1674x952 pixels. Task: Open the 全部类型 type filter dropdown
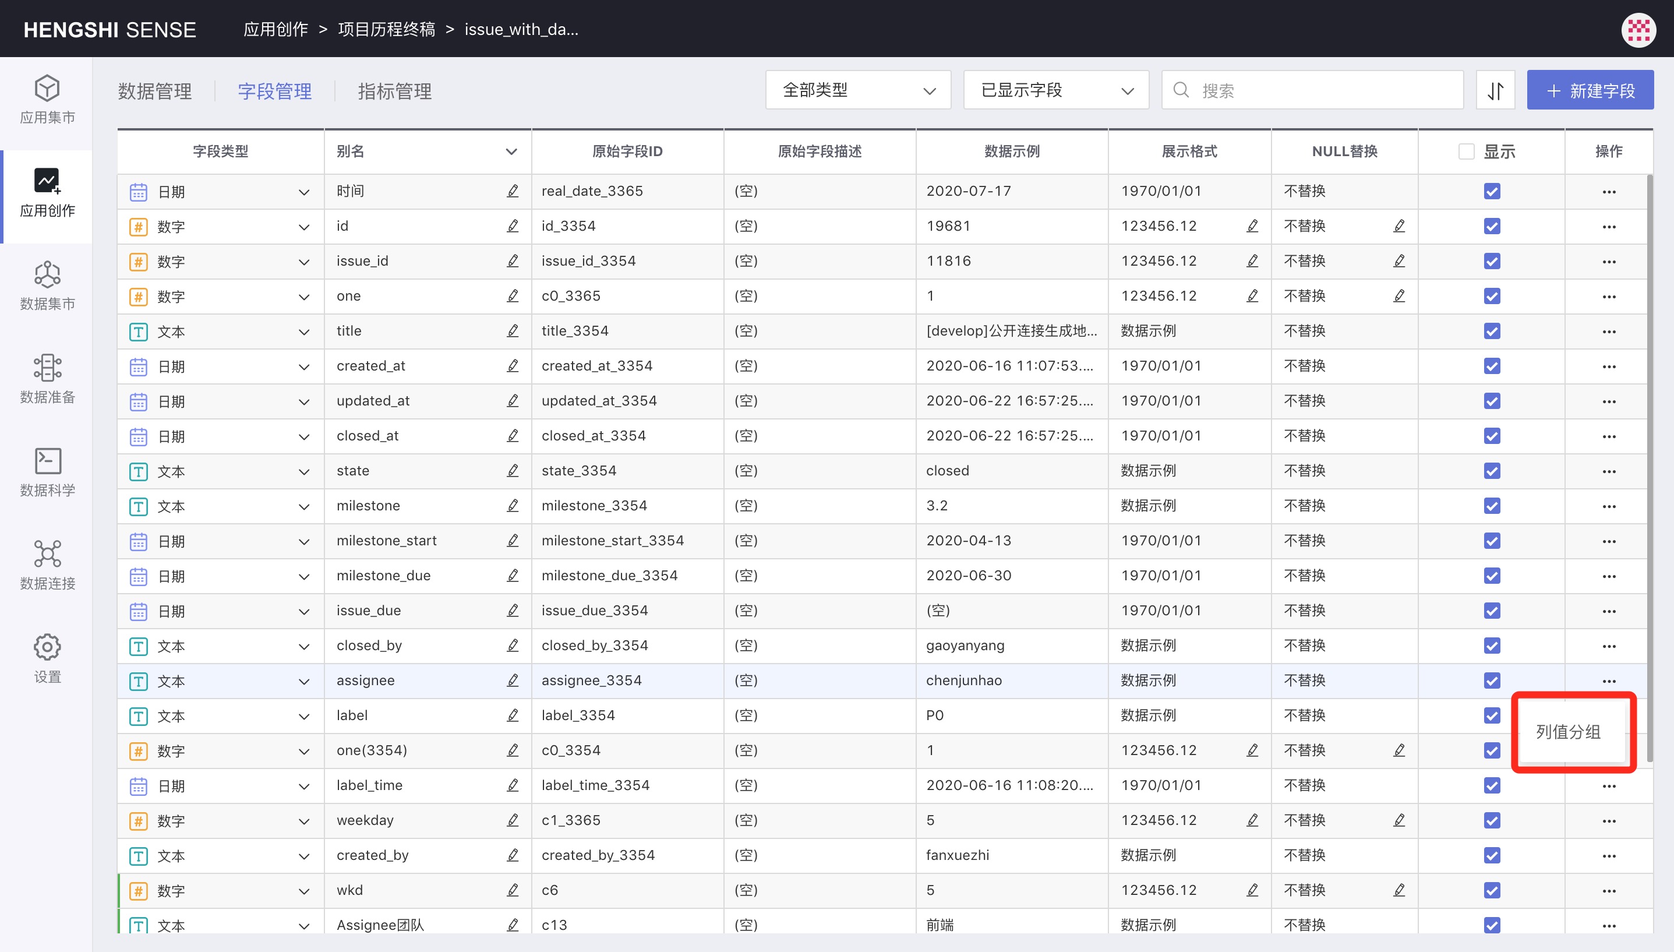857,90
